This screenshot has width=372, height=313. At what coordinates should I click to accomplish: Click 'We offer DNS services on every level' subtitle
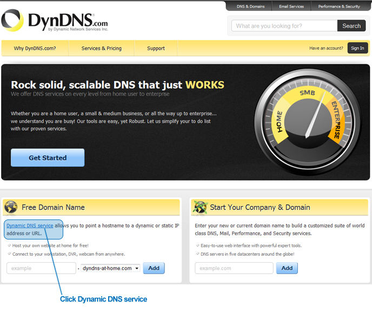[90, 94]
